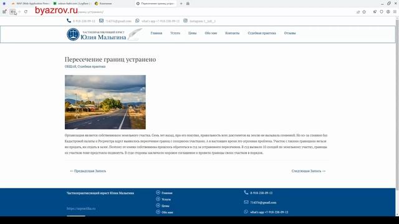Click the phone icon in the footer
This screenshot has height=224, width=399.
pos(246,192)
